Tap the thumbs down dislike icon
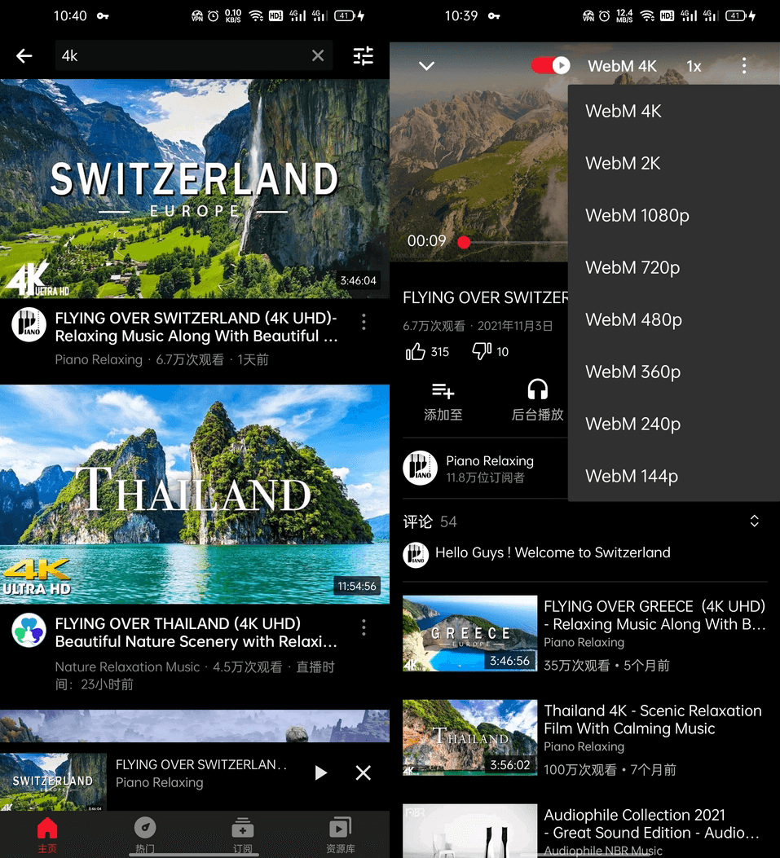This screenshot has height=858, width=780. [x=481, y=351]
